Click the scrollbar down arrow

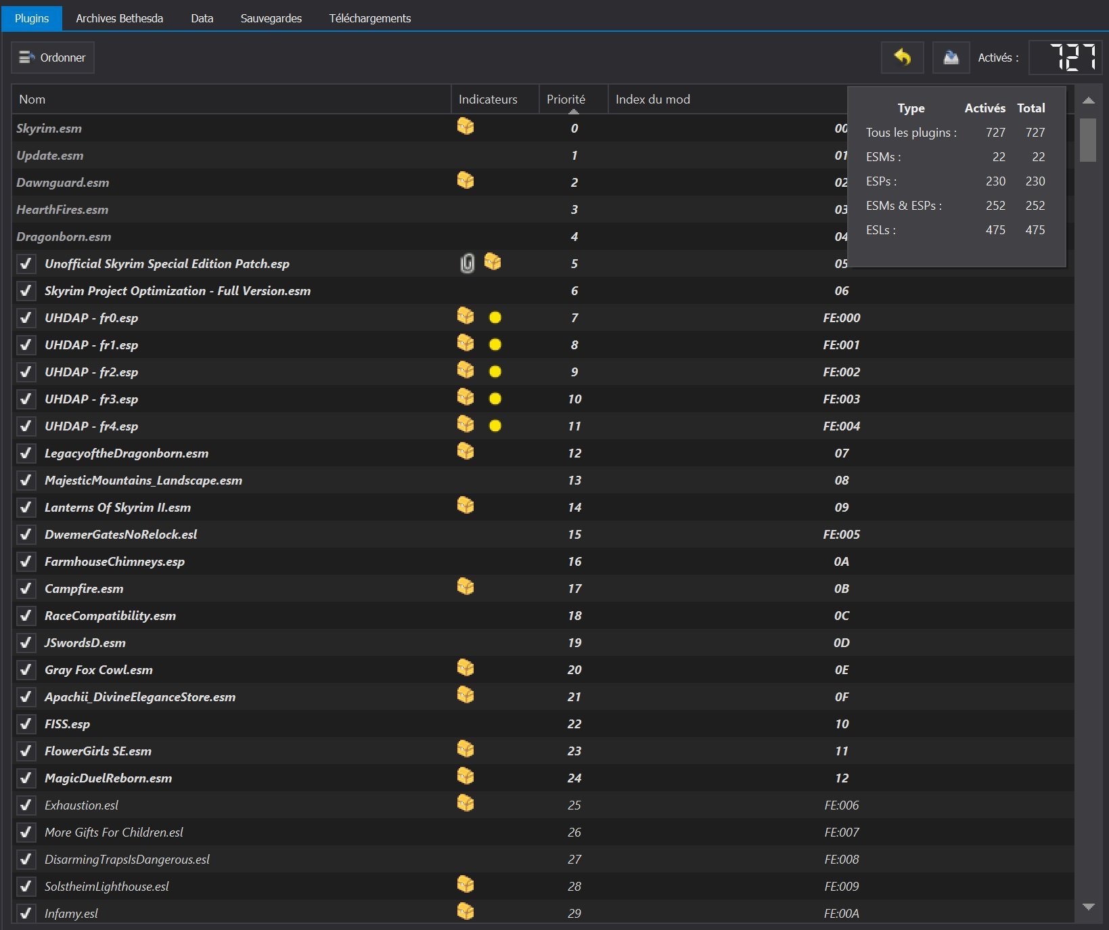click(x=1089, y=907)
